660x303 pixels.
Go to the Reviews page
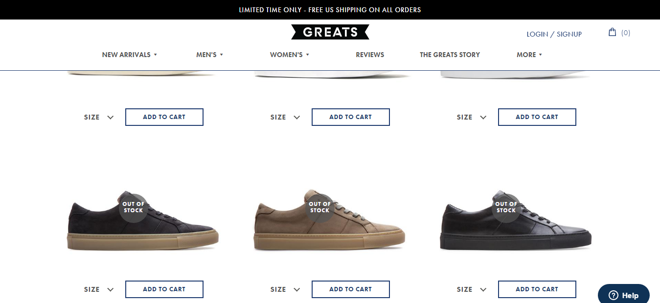pyautogui.click(x=370, y=55)
